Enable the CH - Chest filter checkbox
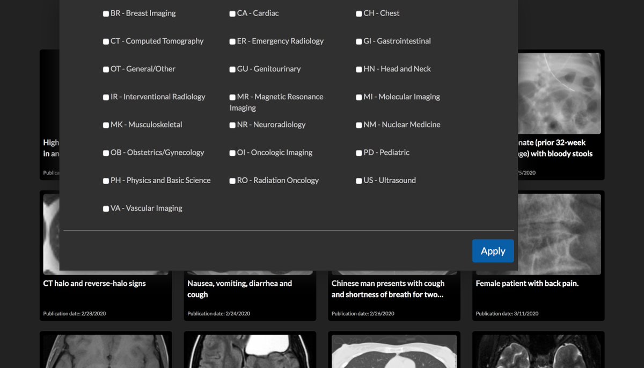 359,13
